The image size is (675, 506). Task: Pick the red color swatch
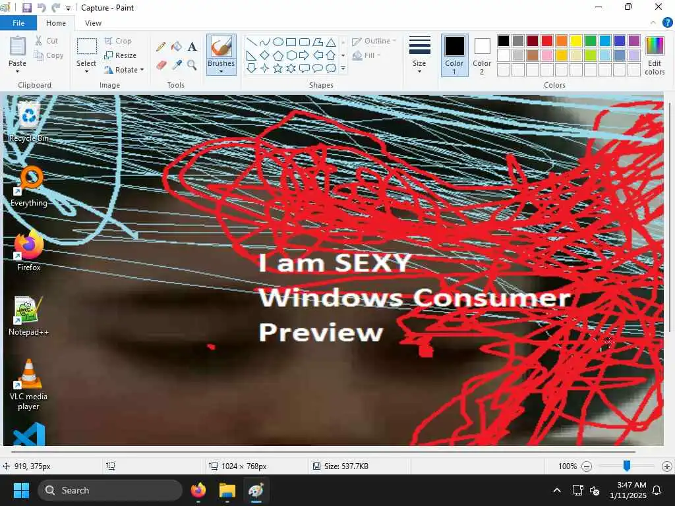546,41
